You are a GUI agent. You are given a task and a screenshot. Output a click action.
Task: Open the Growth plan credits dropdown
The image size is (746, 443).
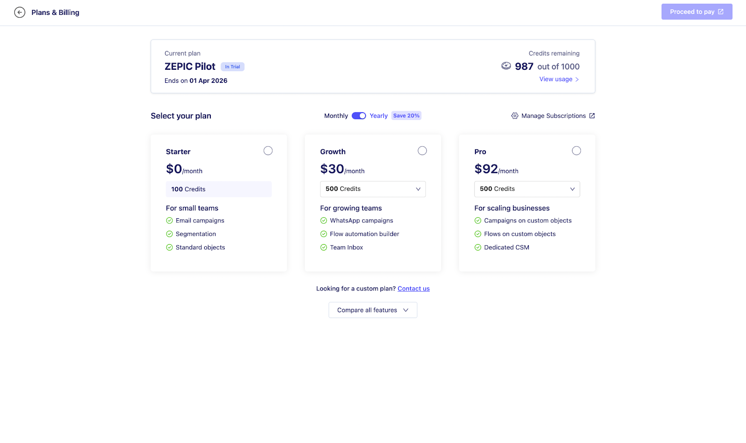point(373,189)
